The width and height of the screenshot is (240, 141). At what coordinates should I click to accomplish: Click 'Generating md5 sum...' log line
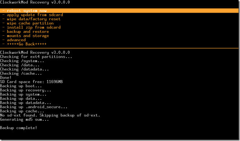24,119
